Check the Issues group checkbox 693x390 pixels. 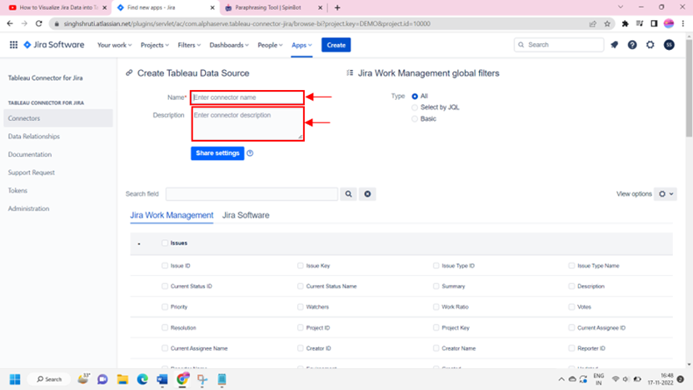pyautogui.click(x=165, y=242)
